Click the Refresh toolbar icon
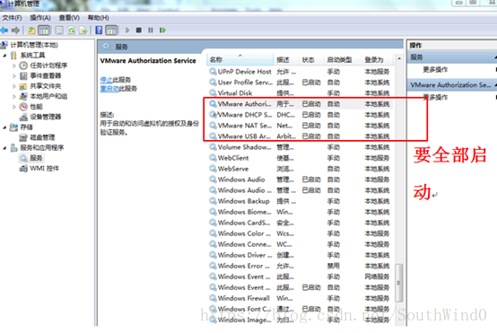497x333 pixels. point(72,31)
